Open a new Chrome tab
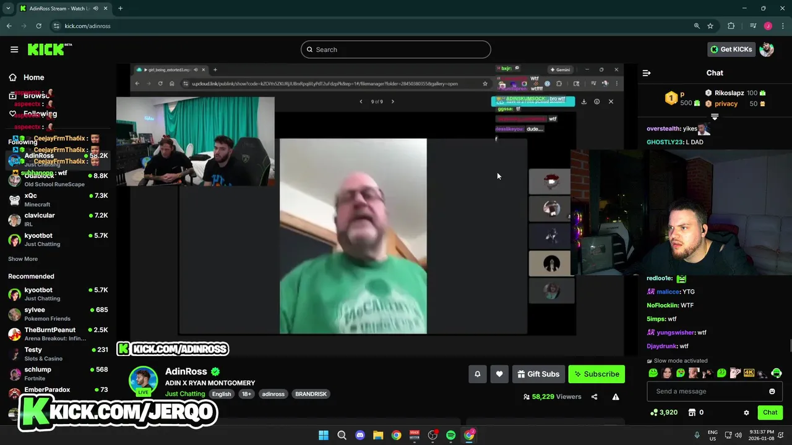This screenshot has height=445, width=792. coord(120,8)
